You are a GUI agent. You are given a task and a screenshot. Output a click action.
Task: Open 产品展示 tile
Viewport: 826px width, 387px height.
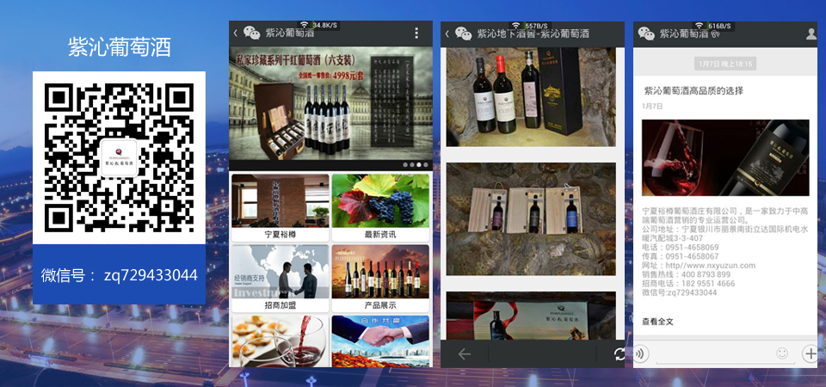click(x=380, y=278)
